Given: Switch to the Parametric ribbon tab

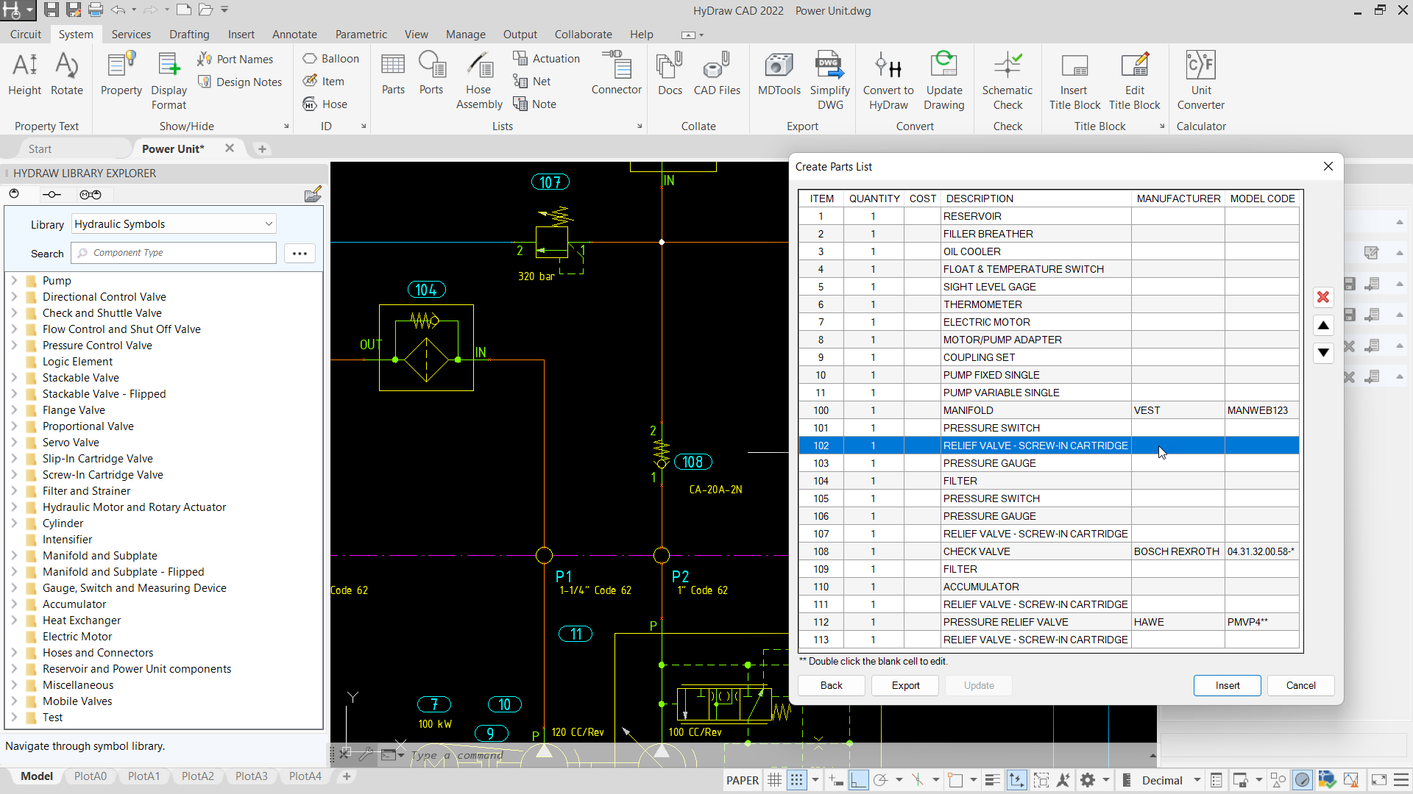Looking at the screenshot, I should (361, 34).
